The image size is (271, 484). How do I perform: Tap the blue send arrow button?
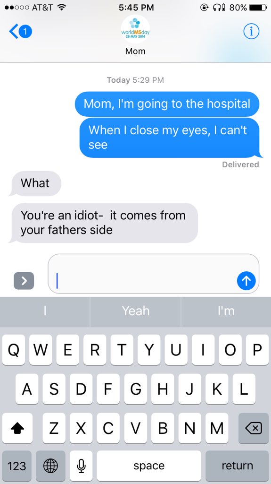[x=246, y=281]
